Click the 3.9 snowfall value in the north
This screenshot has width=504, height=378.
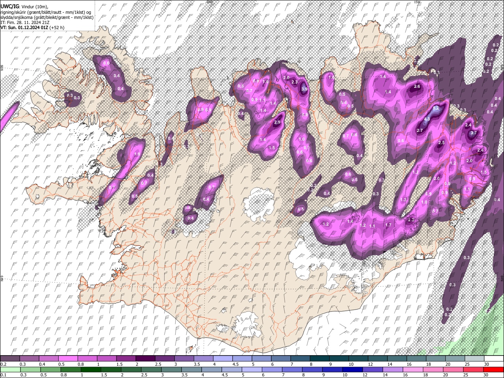click(304, 89)
